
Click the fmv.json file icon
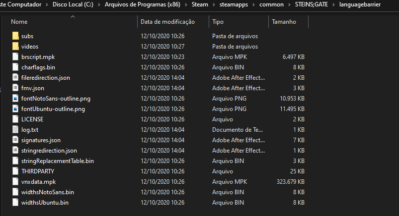click(x=15, y=88)
